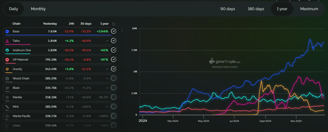The width and height of the screenshot is (328, 132).
Task: Enable Blast chain in the chart
Action: [x=114, y=88]
